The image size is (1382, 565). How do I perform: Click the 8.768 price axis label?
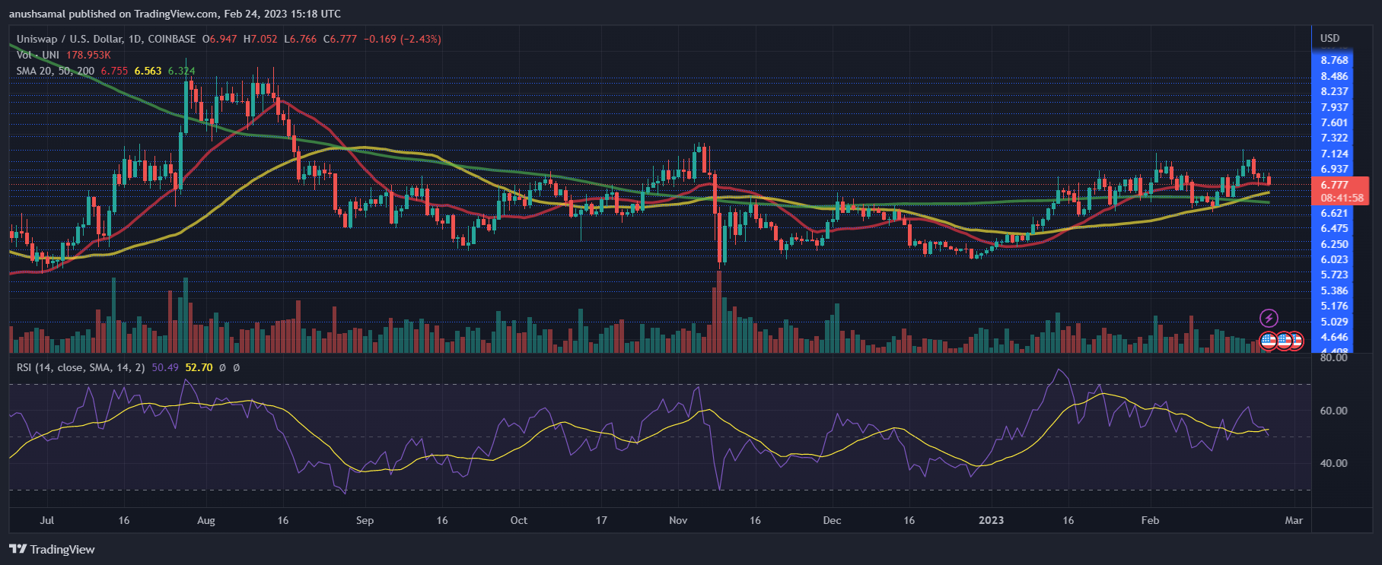(1334, 60)
